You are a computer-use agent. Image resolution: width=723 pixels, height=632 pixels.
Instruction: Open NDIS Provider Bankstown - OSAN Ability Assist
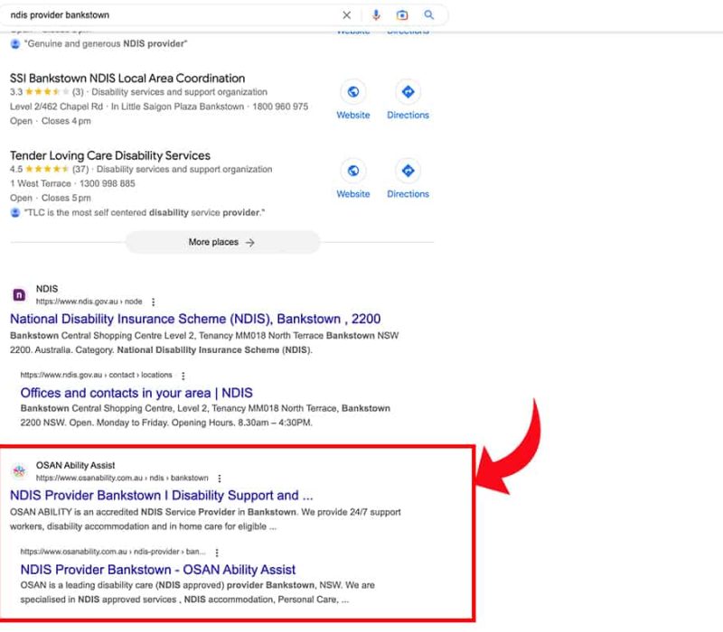click(158, 570)
